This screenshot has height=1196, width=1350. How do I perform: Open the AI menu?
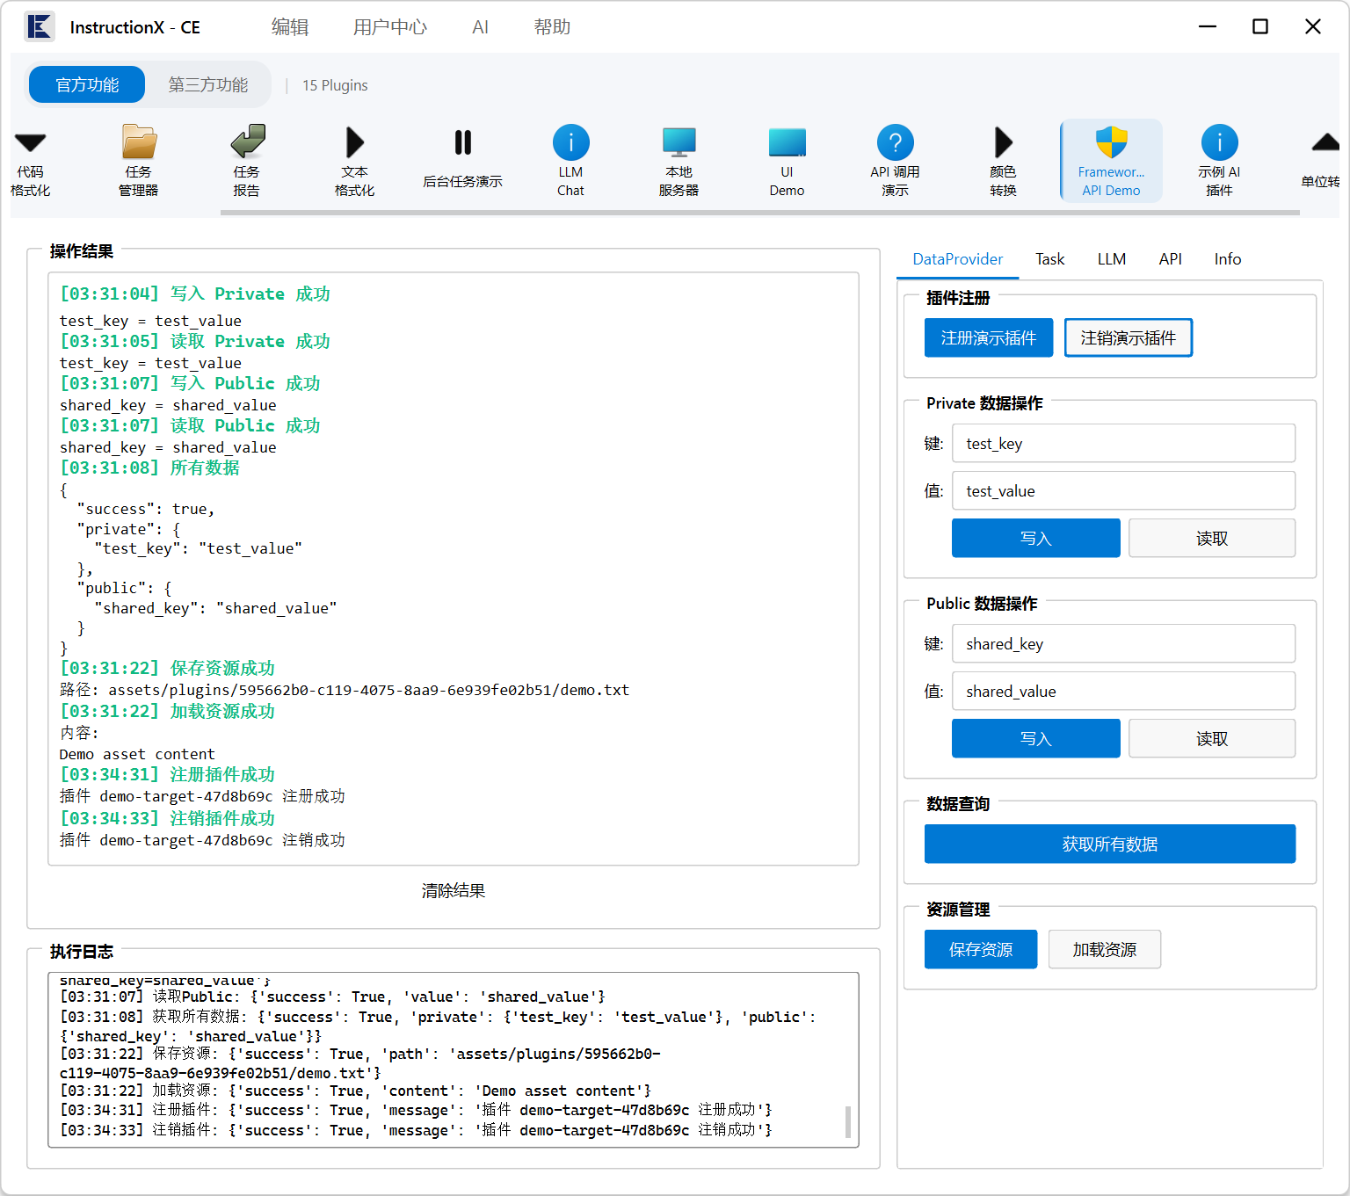tap(480, 27)
